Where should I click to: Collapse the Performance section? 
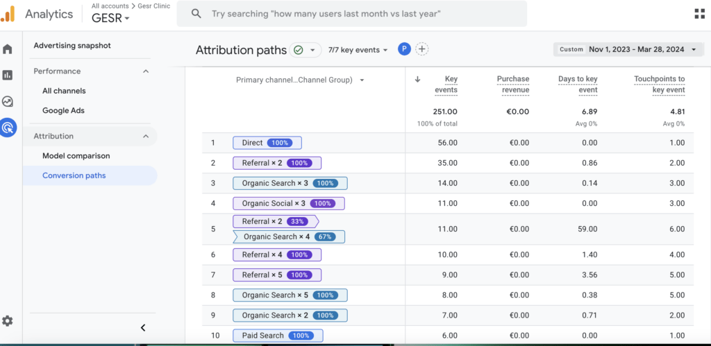point(146,71)
